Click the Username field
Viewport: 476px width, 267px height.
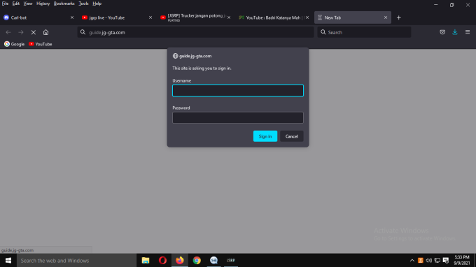[238, 90]
